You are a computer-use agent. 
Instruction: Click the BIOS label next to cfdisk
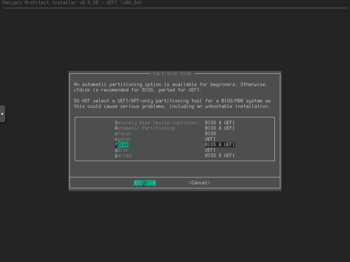(210, 133)
